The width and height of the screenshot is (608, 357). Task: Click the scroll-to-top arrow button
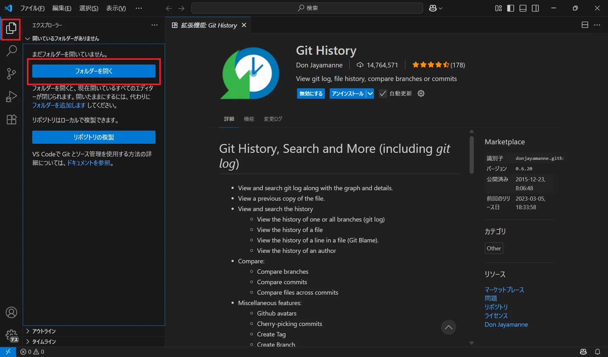(448, 327)
